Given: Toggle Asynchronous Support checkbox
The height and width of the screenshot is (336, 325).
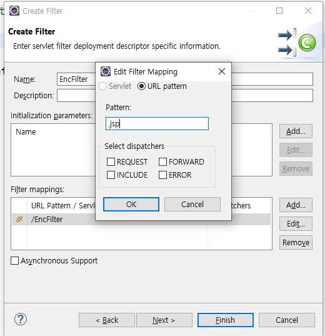Looking at the screenshot, I should tap(14, 260).
